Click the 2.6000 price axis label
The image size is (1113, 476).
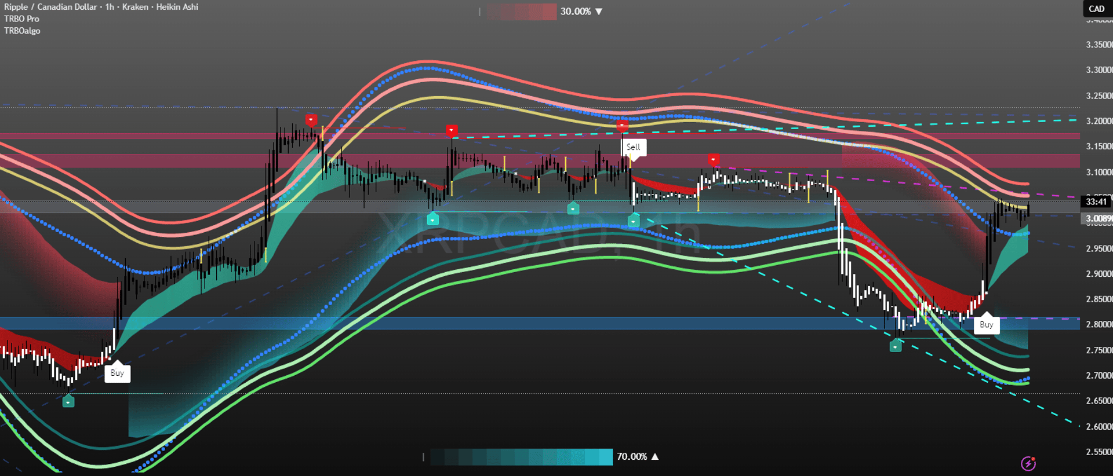[x=1099, y=427]
